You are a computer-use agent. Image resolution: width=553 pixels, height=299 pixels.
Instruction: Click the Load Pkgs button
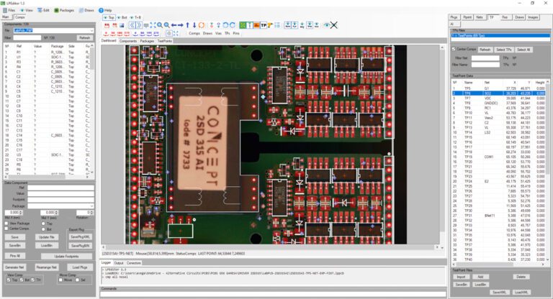pos(80,267)
